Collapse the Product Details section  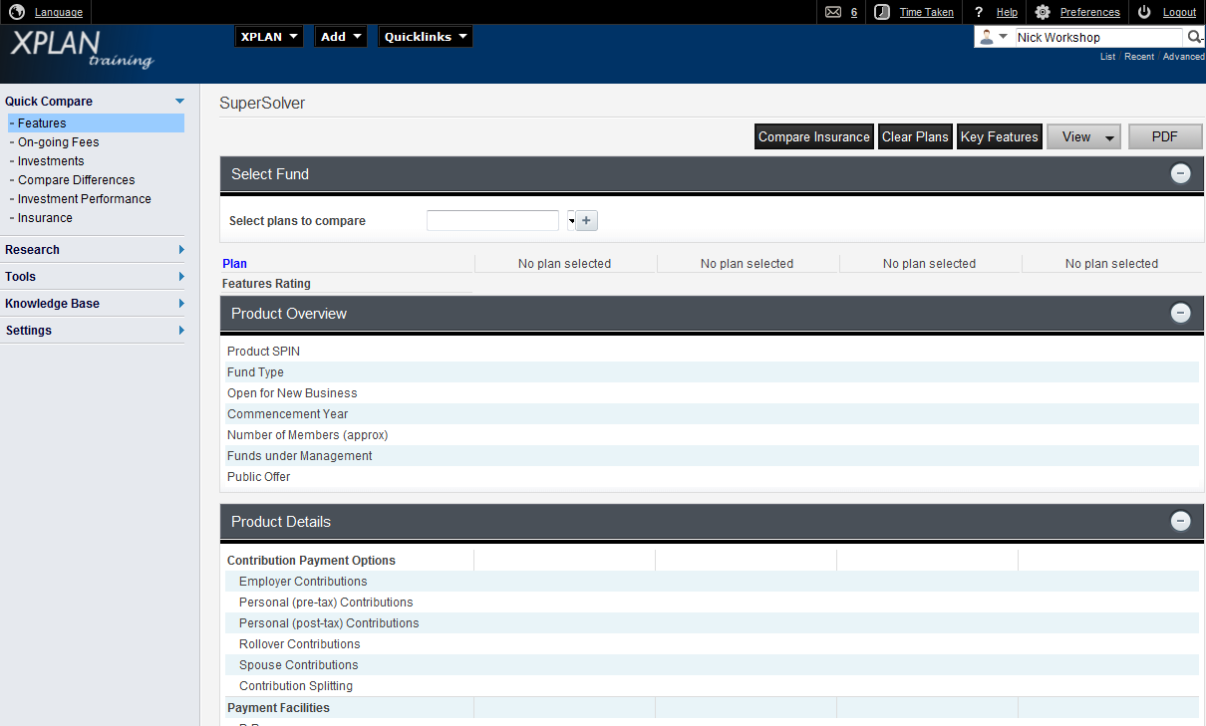1180,521
